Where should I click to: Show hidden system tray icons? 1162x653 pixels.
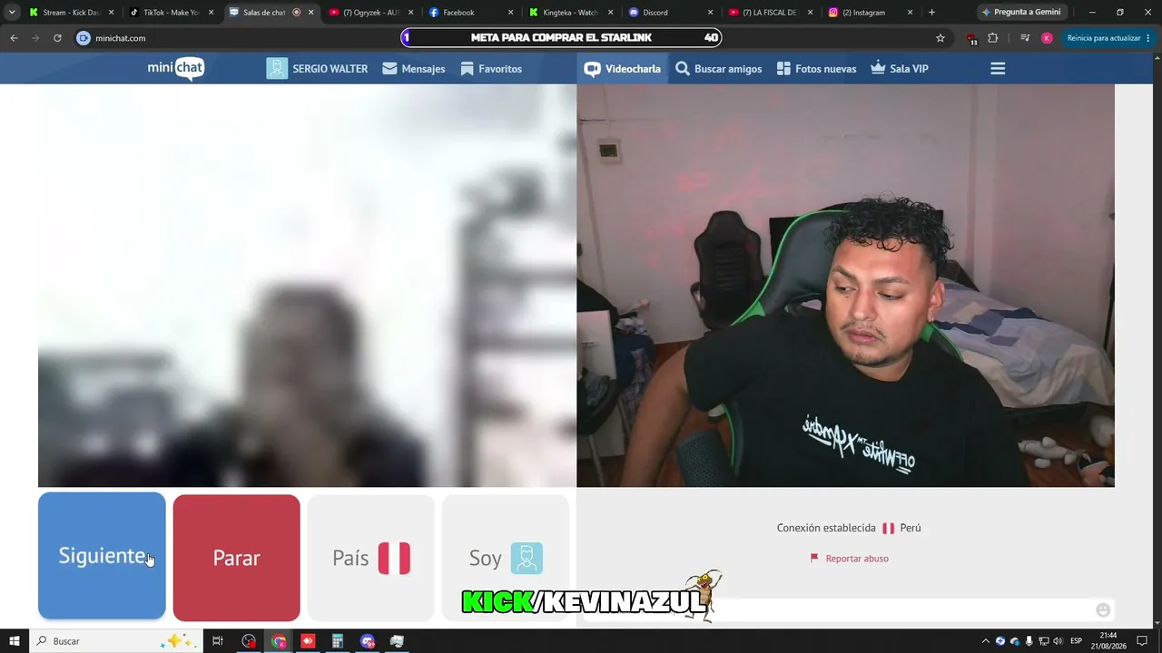pyautogui.click(x=986, y=641)
